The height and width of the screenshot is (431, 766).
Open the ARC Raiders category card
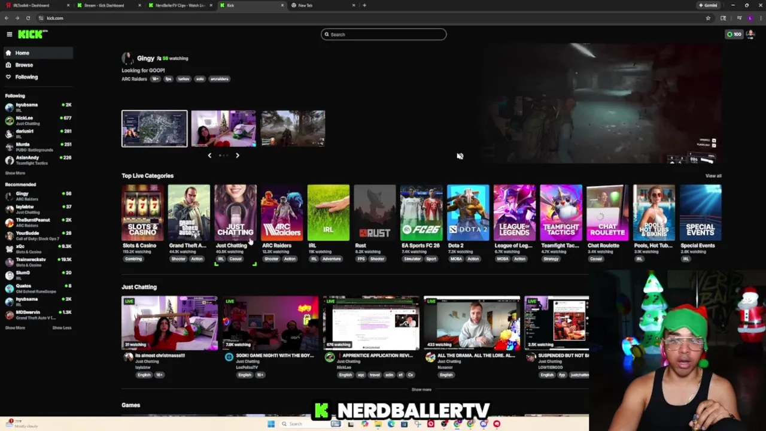pyautogui.click(x=282, y=213)
